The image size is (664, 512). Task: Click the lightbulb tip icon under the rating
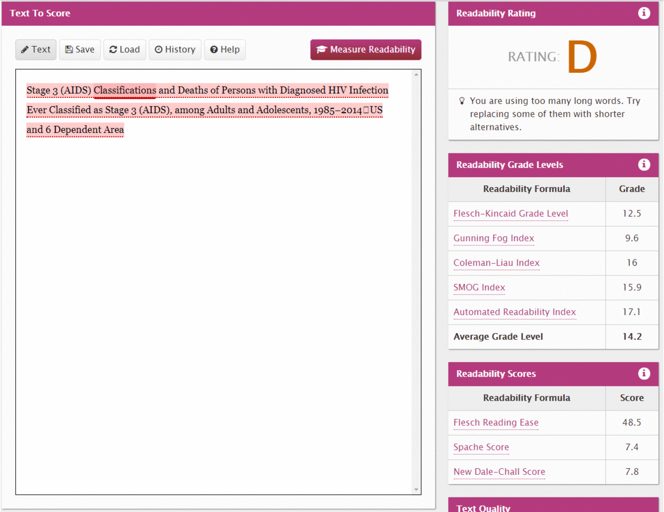(462, 101)
